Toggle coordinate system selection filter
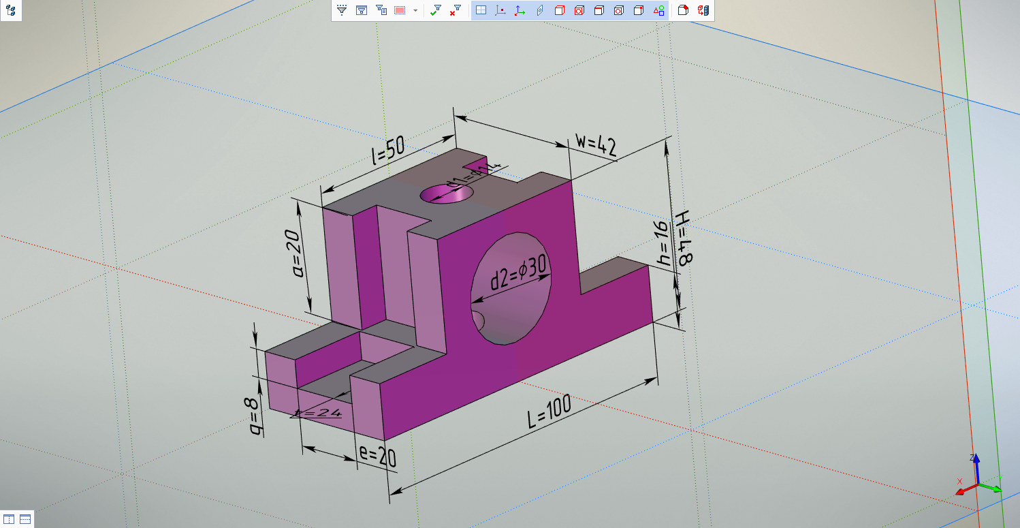This screenshot has height=528, width=1020. point(520,10)
